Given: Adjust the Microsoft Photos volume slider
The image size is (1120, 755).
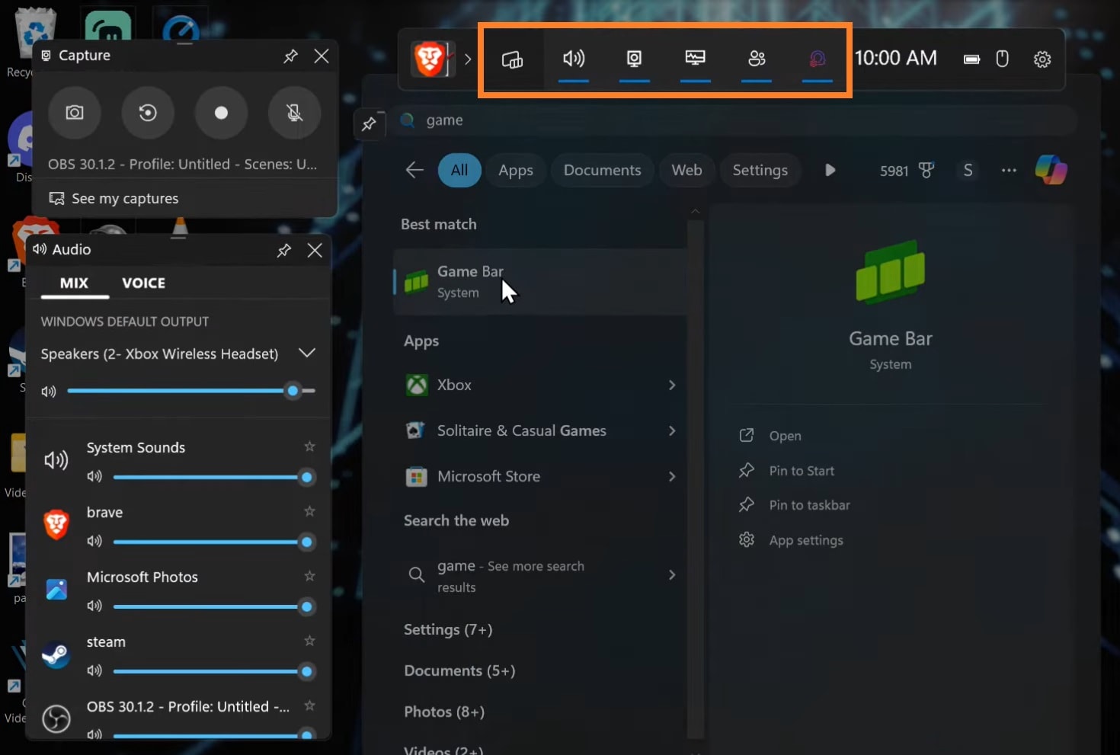Looking at the screenshot, I should pos(213,607).
